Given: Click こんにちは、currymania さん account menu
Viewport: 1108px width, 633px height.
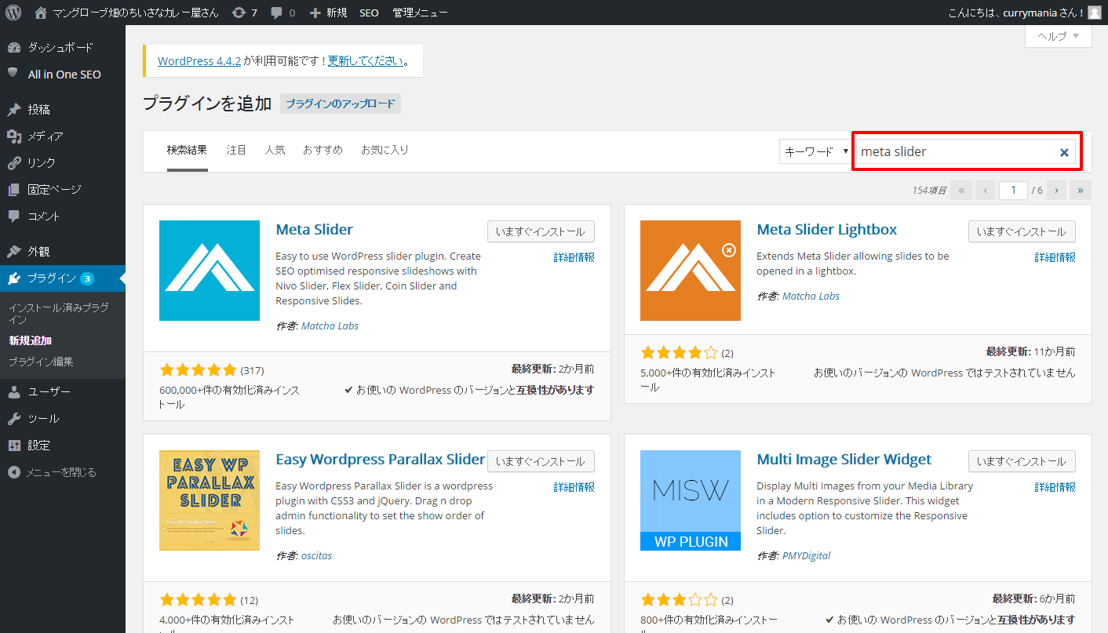Looking at the screenshot, I should click(x=1015, y=13).
